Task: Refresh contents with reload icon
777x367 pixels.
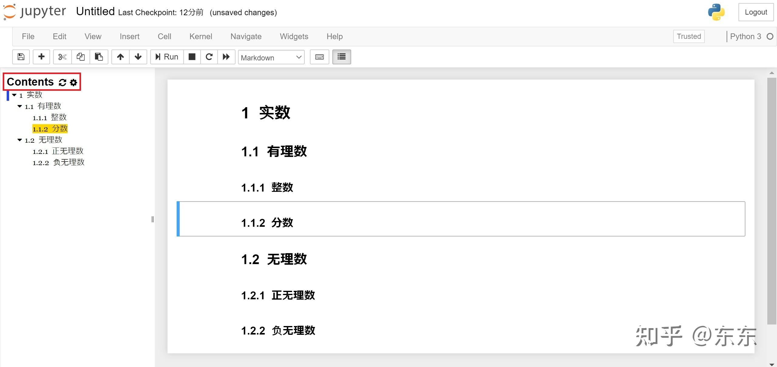Action: [x=63, y=83]
